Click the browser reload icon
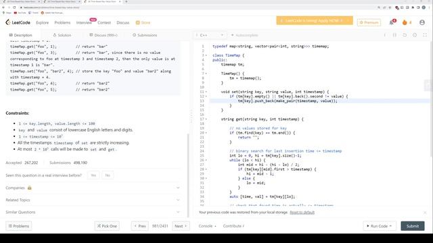Viewport: 433px width, 243px height. click(x=14, y=7)
